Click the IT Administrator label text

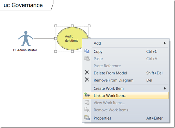coord(25,50)
